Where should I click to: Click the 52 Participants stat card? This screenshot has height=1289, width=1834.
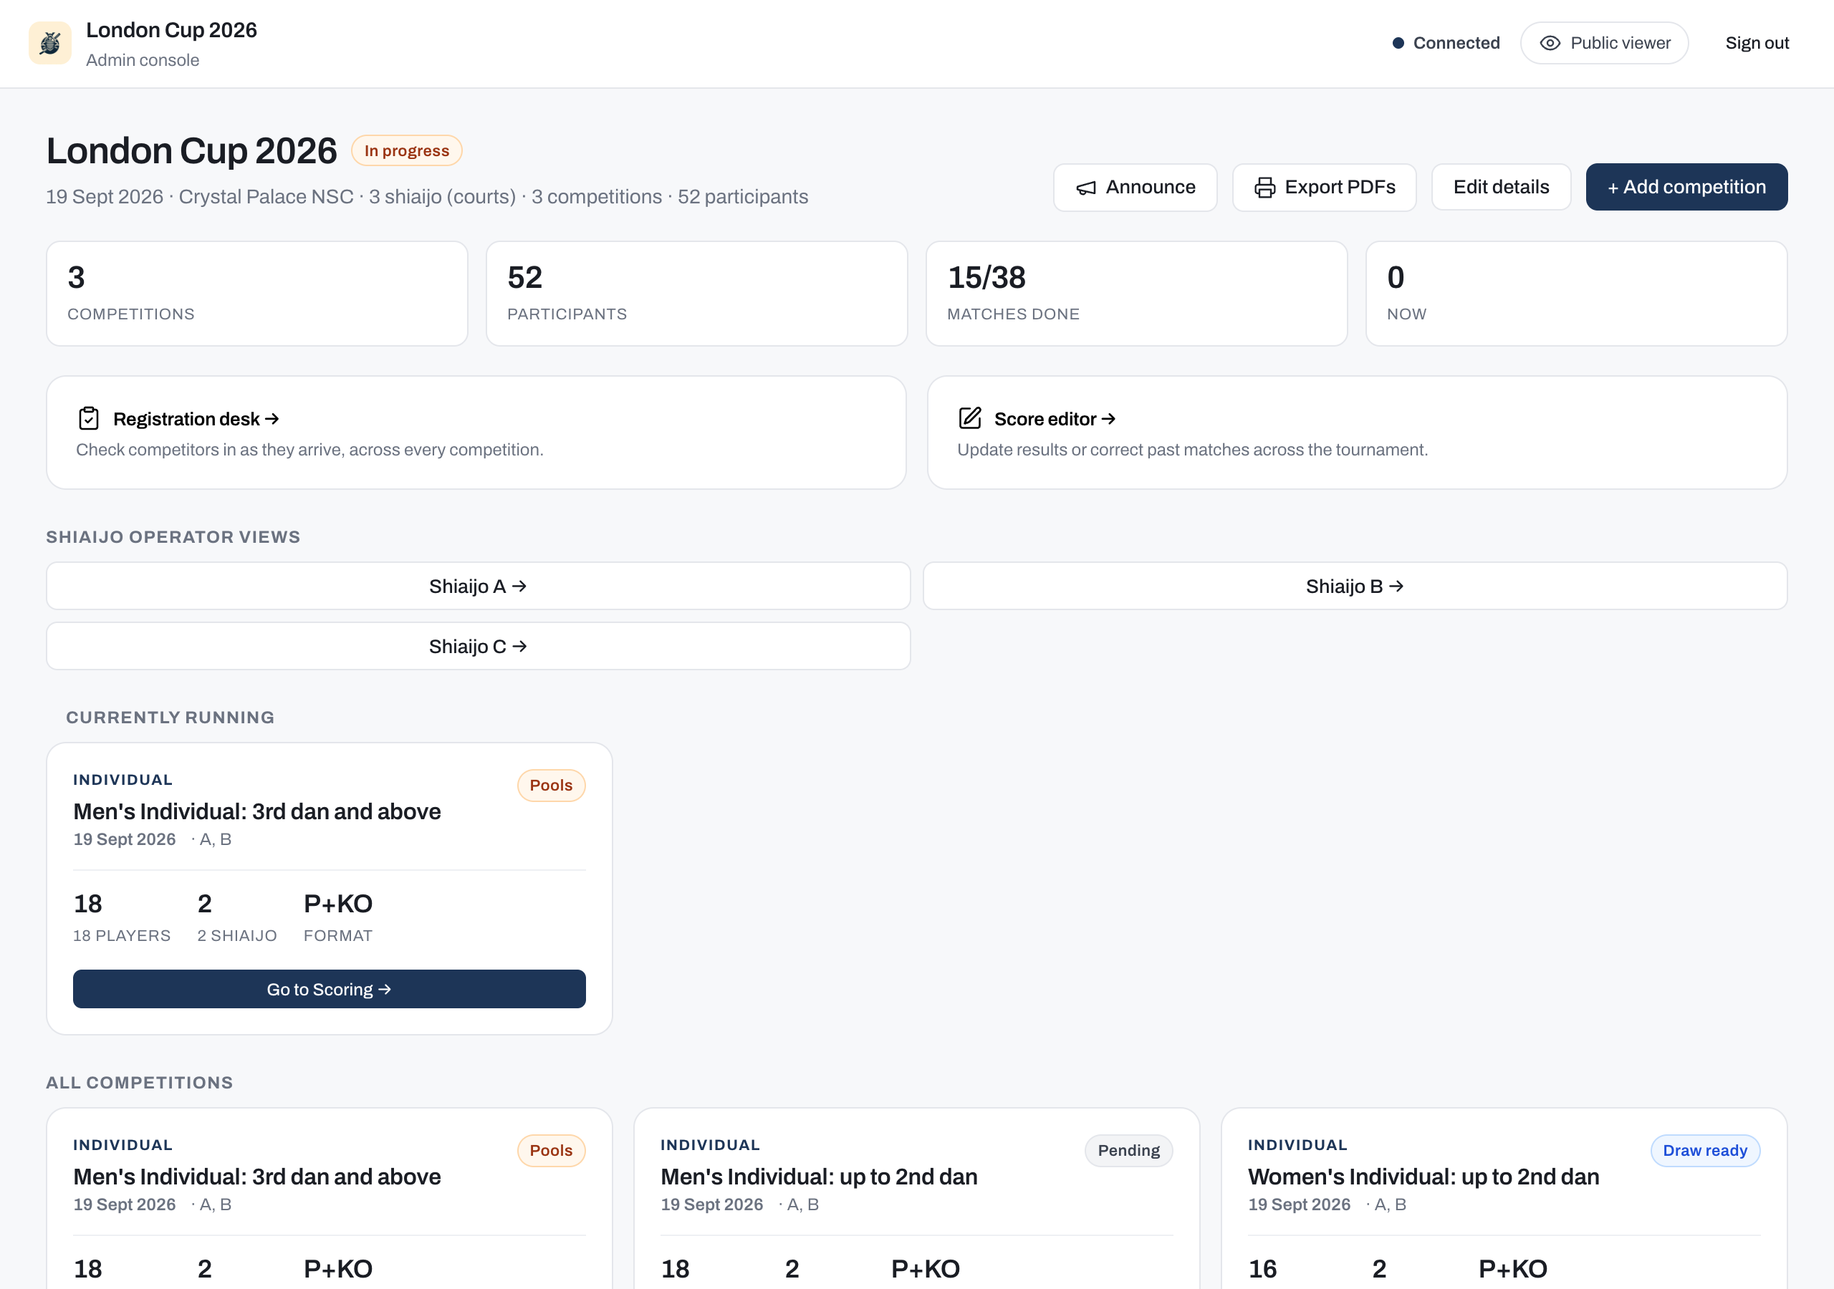coord(696,294)
